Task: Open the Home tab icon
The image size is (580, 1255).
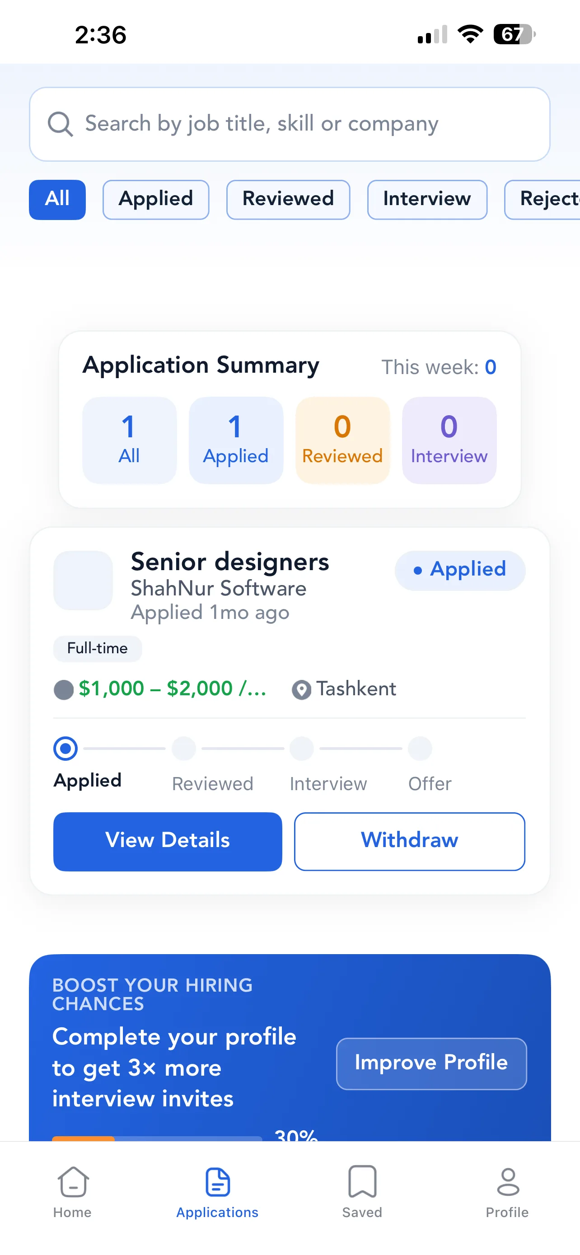Action: pyautogui.click(x=73, y=1181)
